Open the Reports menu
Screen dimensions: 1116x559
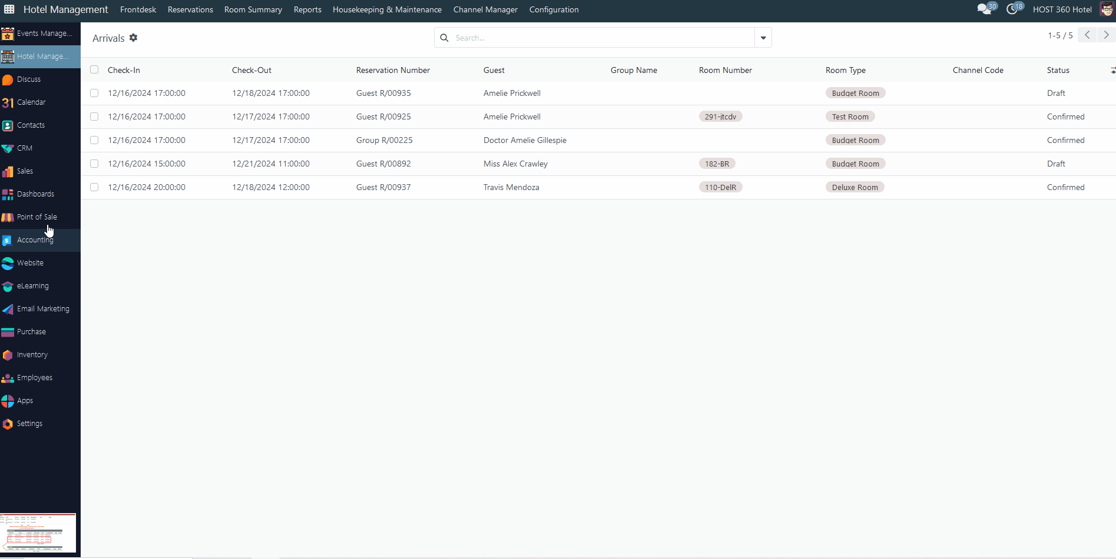tap(307, 9)
